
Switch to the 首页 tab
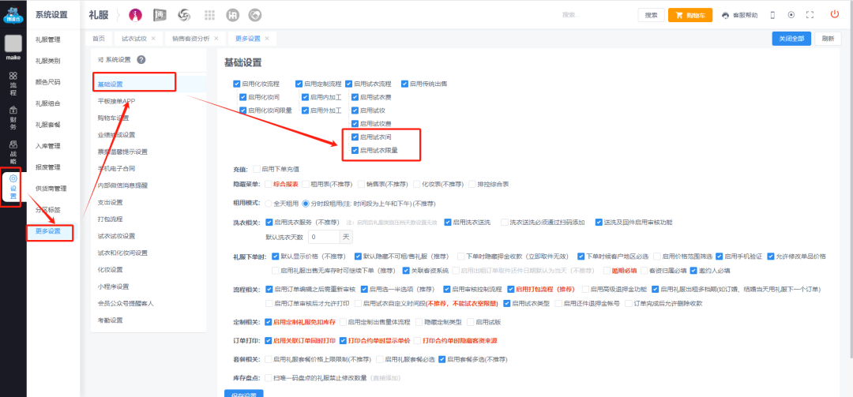tap(99, 39)
